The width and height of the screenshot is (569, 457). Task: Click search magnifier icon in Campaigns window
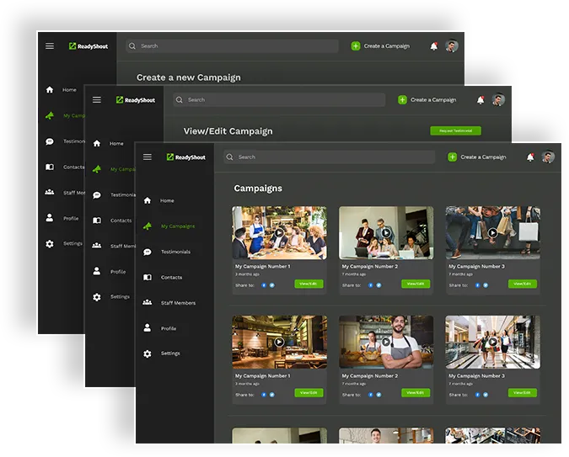click(229, 157)
